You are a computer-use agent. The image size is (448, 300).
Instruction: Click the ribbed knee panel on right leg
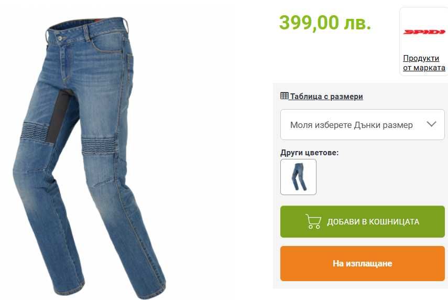pyautogui.click(x=100, y=146)
